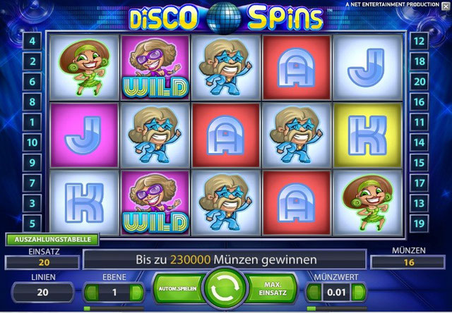Raise Münzwert coin value with right arrow
Screen dimensions: 452x313
[359, 293]
